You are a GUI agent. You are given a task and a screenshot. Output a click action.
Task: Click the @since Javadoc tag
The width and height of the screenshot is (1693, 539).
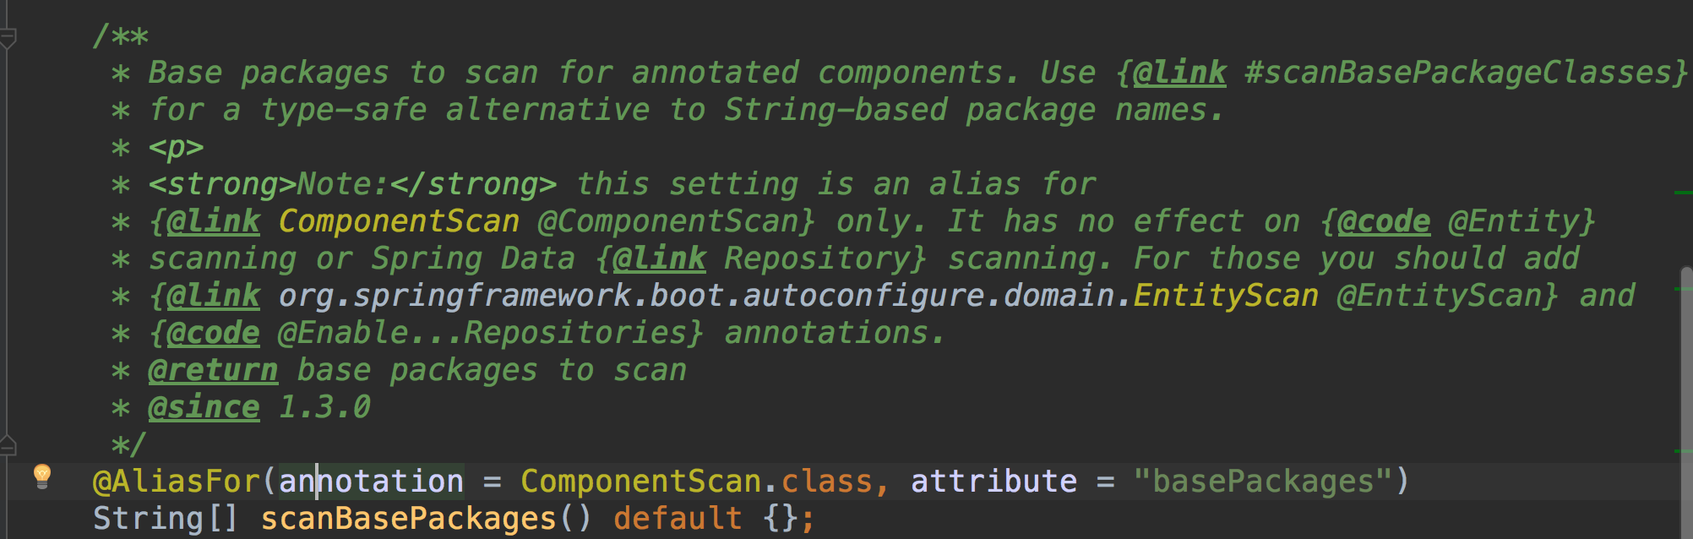[204, 407]
